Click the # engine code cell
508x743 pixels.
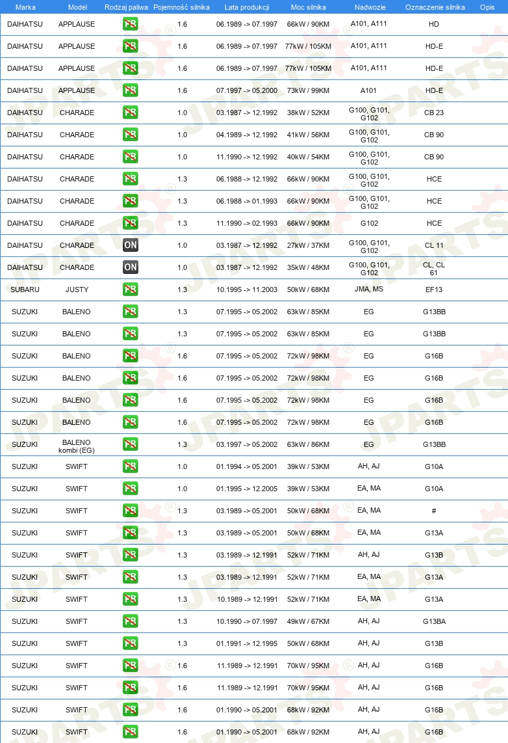coord(434,511)
